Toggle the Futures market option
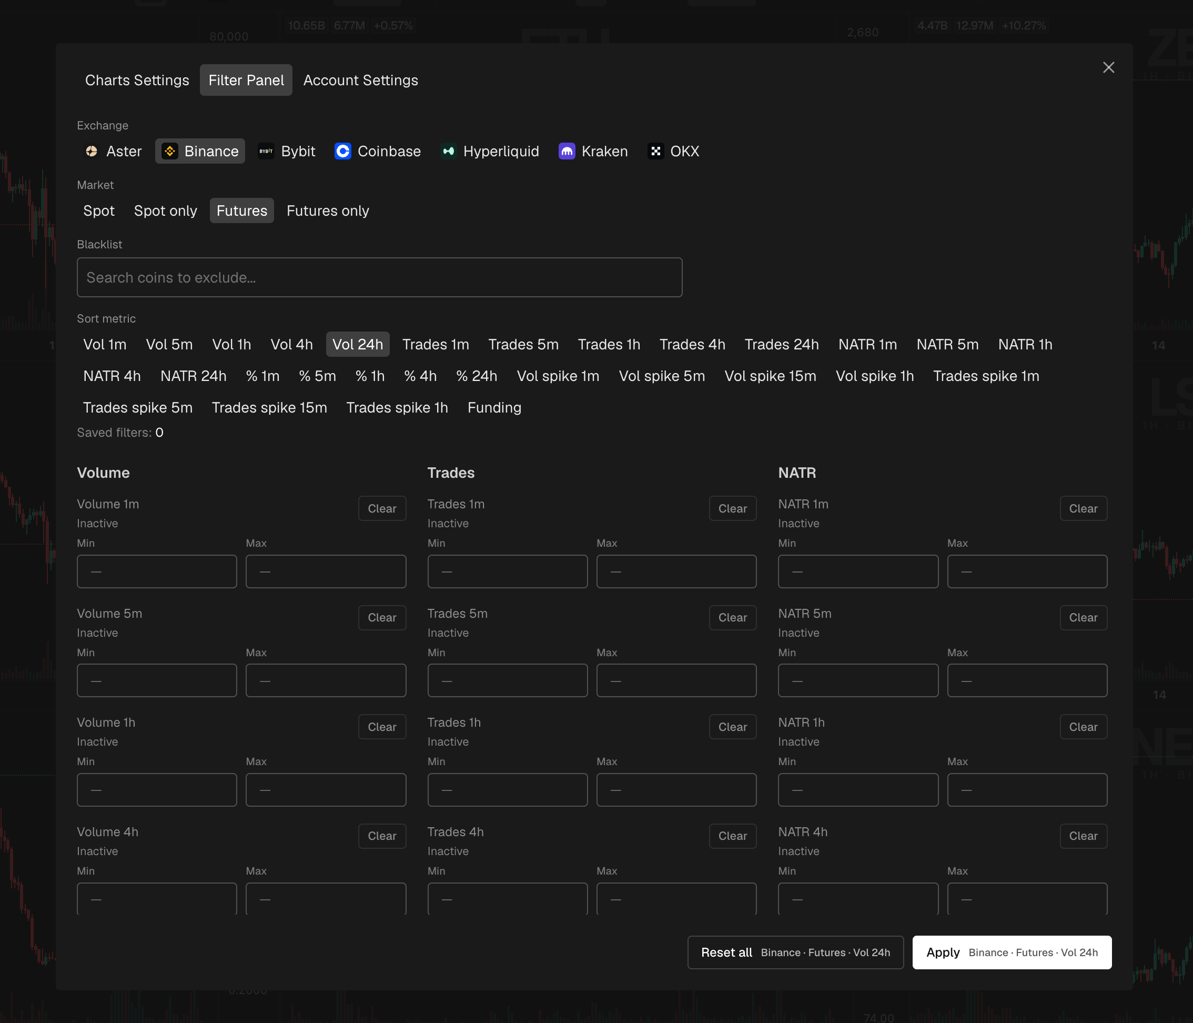Viewport: 1193px width, 1023px height. pyautogui.click(x=242, y=211)
